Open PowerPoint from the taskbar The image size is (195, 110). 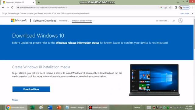tap(59, 107)
